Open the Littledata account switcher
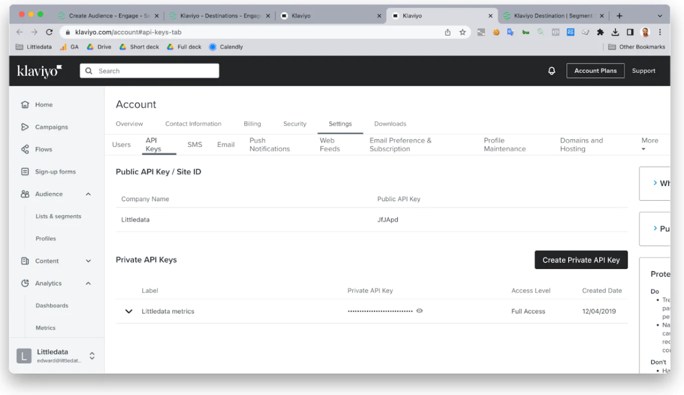 pos(92,356)
